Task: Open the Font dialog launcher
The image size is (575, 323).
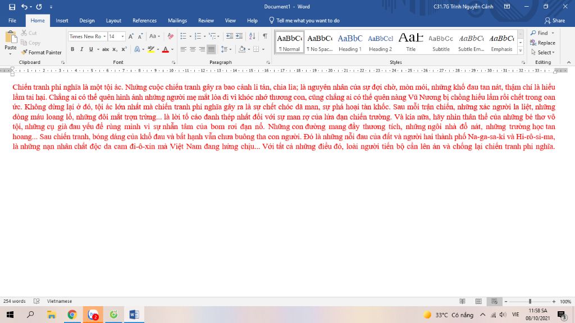Action: point(174,62)
